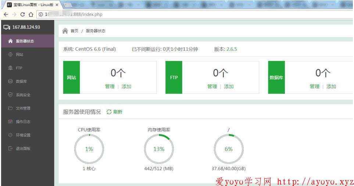The width and height of the screenshot is (354, 186).
Task: Click 管理 in the FTP card
Action: (x=212, y=86)
